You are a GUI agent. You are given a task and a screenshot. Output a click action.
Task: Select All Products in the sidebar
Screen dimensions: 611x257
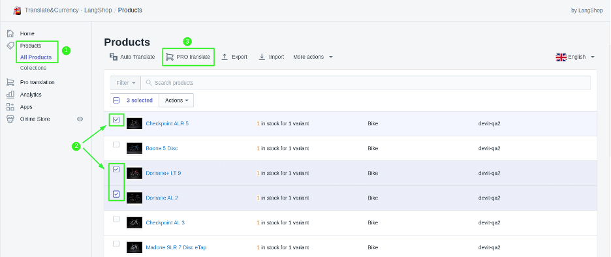click(36, 57)
